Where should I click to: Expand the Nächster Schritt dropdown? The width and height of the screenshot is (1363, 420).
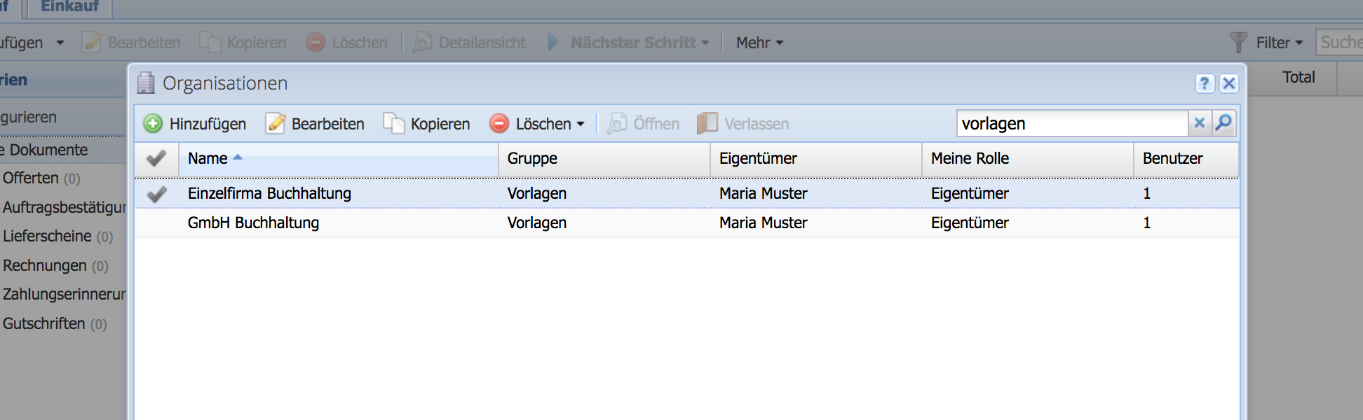tap(705, 43)
